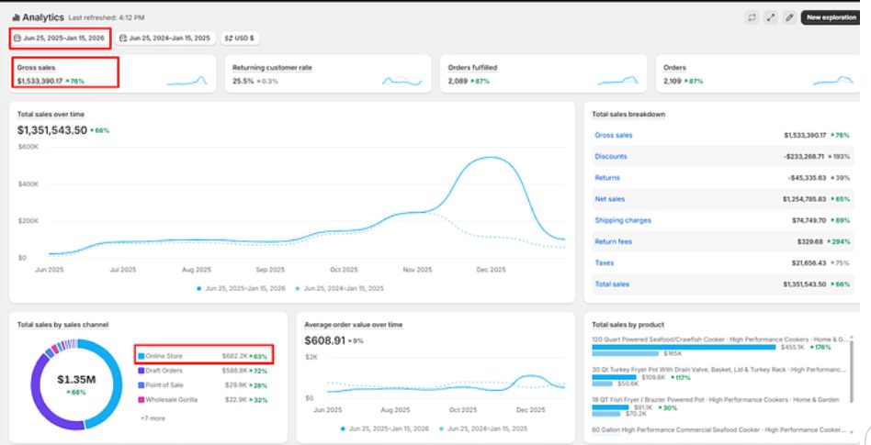This screenshot has height=445, width=871.
Task: Click the Point of Sale legend swatch
Action: (x=141, y=385)
